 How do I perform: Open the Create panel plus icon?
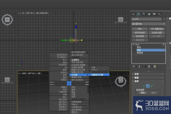pyautogui.click(x=133, y=14)
